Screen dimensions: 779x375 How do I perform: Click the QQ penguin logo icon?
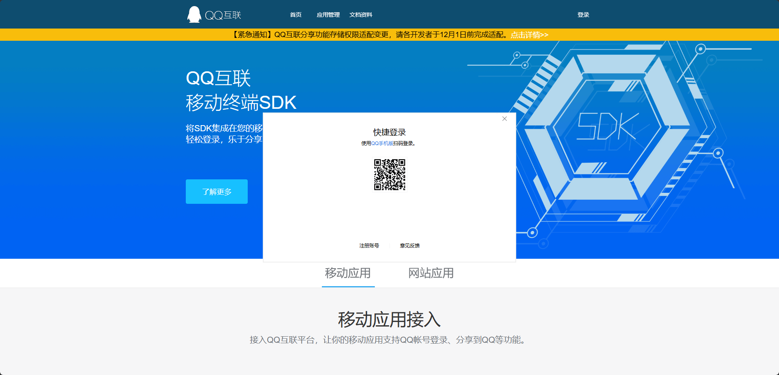194,15
